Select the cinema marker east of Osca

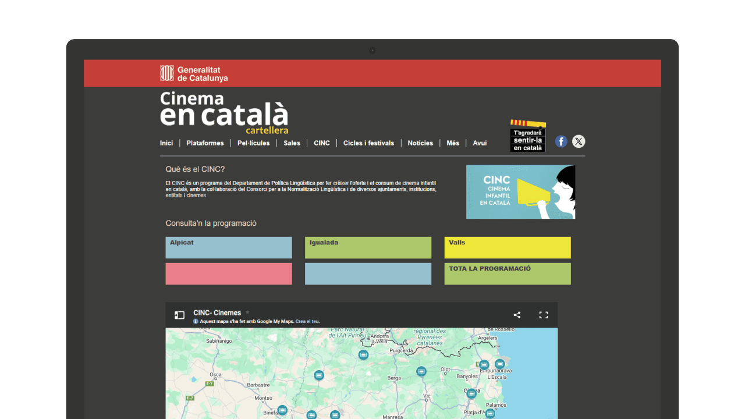click(318, 375)
